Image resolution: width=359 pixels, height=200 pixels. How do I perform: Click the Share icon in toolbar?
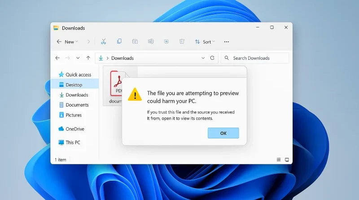pyautogui.click(x=166, y=42)
